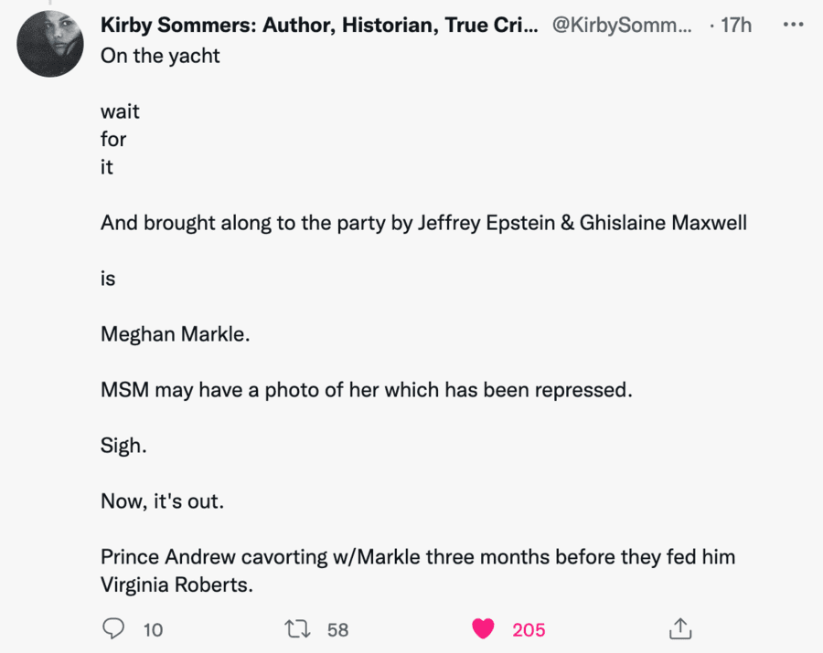Open the 17h timestamp permalink

[735, 25]
